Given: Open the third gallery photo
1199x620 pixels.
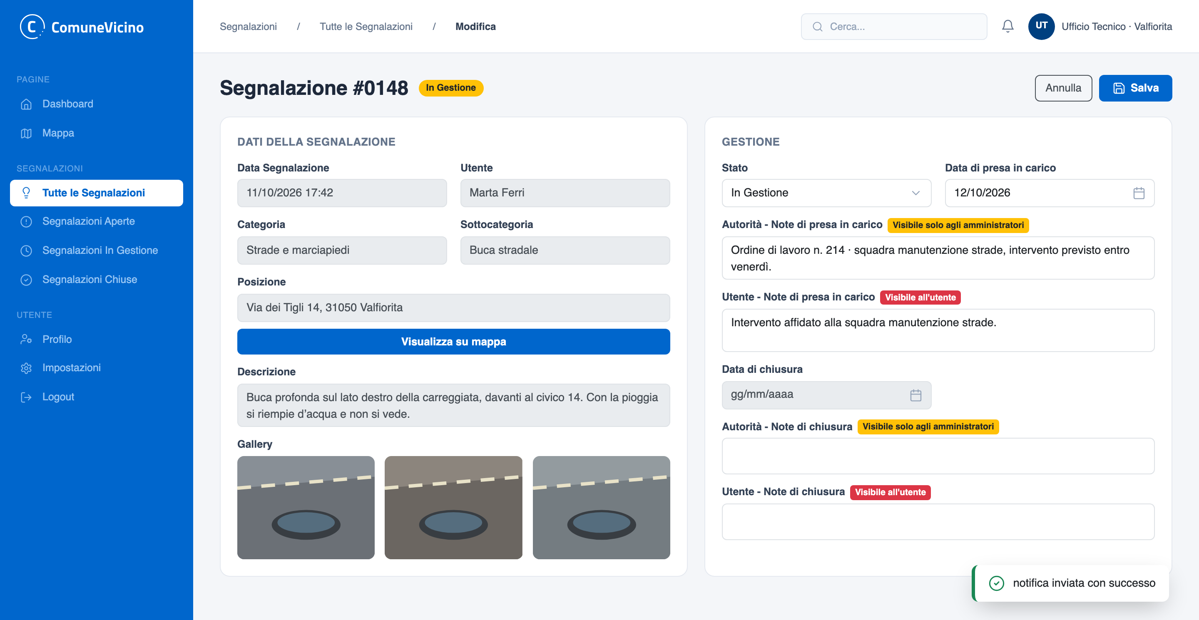Looking at the screenshot, I should [601, 507].
